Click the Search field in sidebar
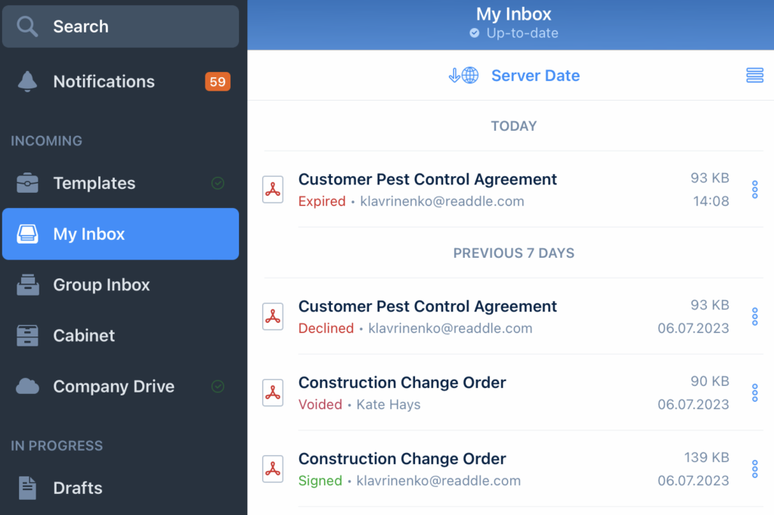 click(121, 26)
